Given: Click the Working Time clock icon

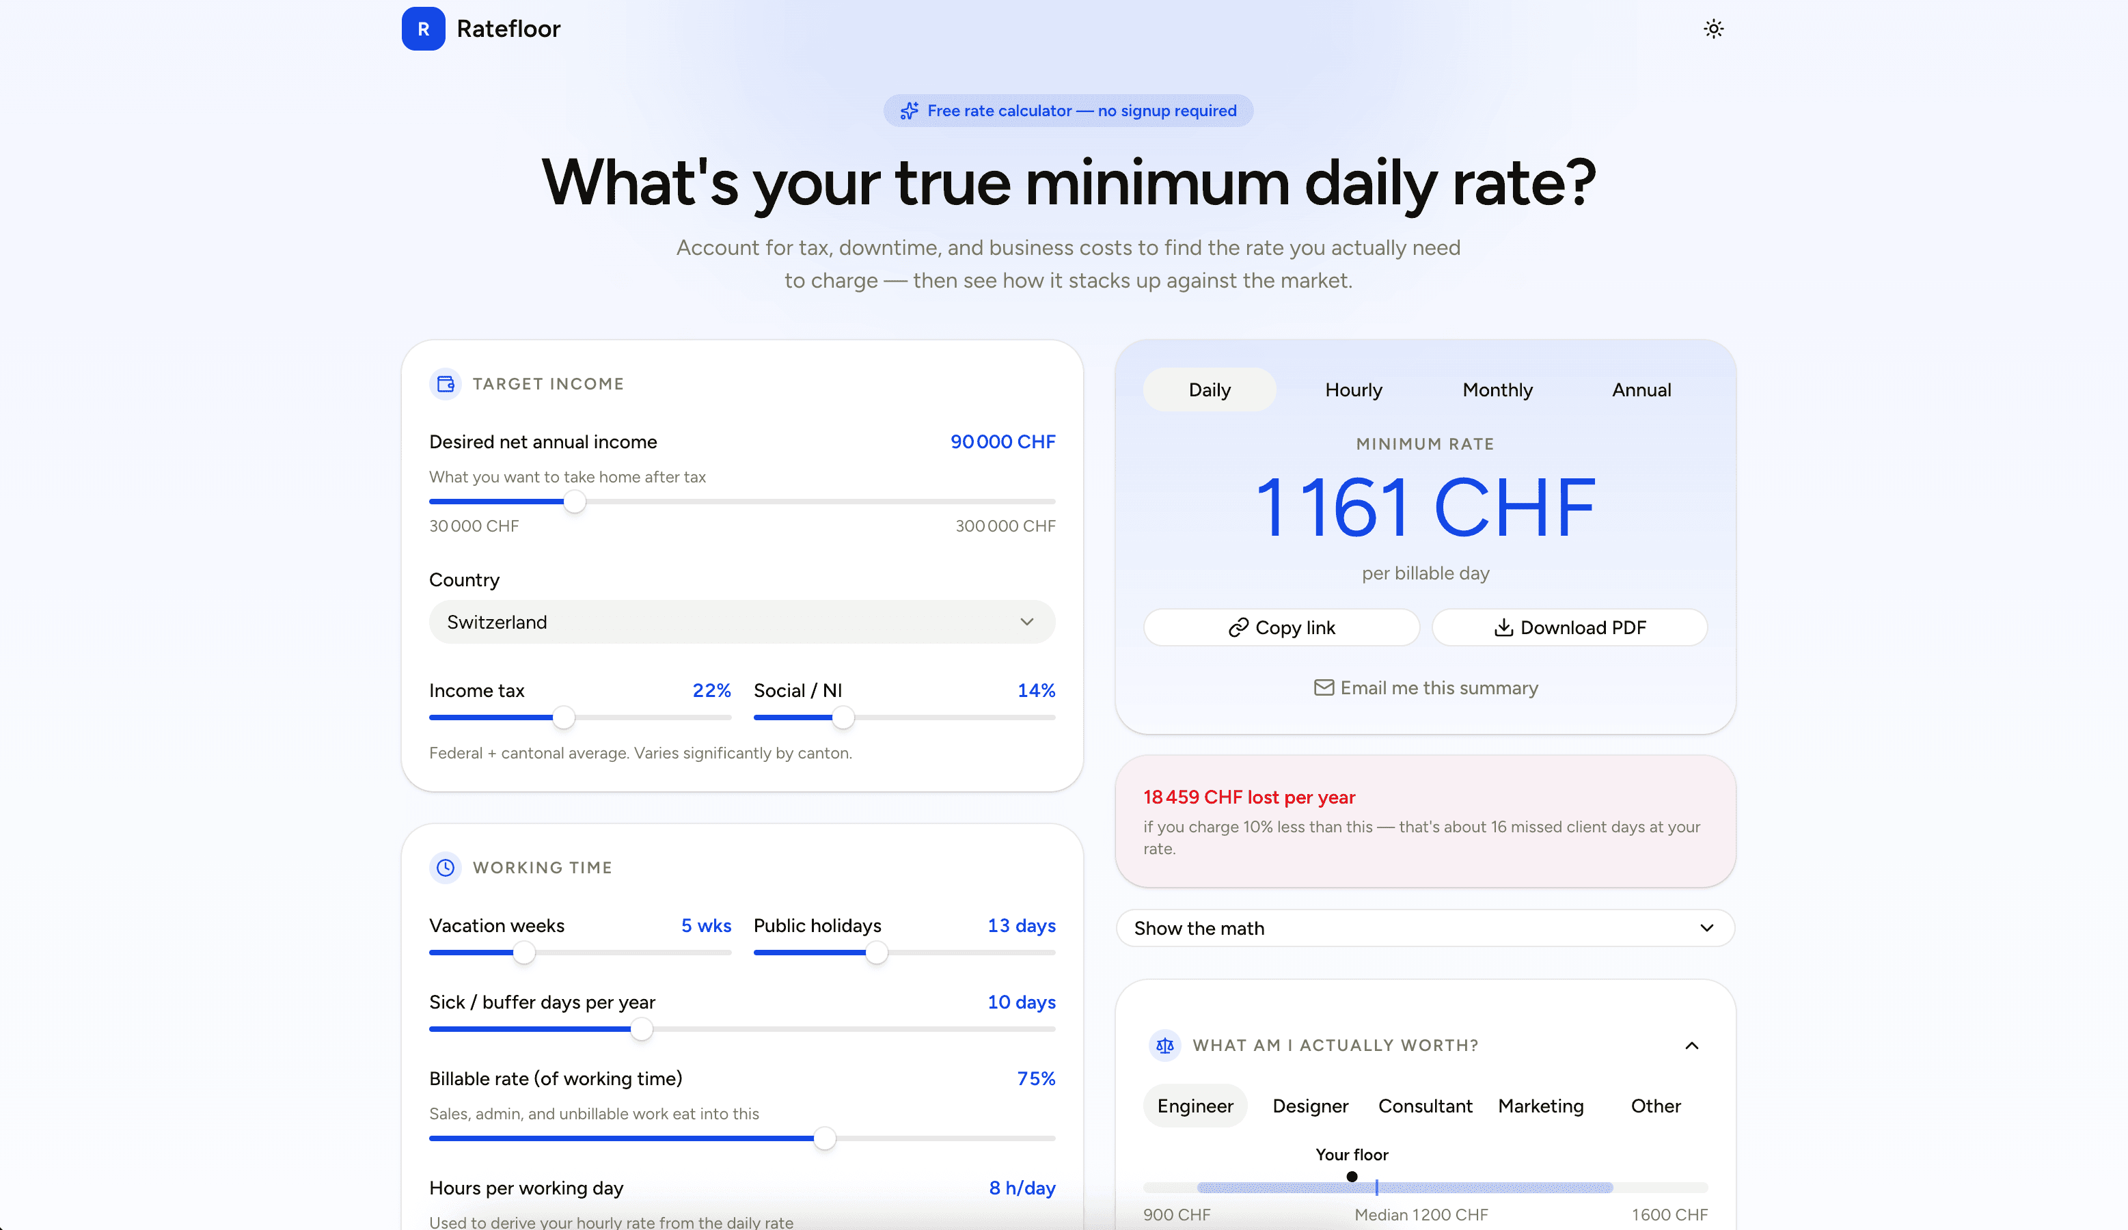Looking at the screenshot, I should pyautogui.click(x=446, y=868).
